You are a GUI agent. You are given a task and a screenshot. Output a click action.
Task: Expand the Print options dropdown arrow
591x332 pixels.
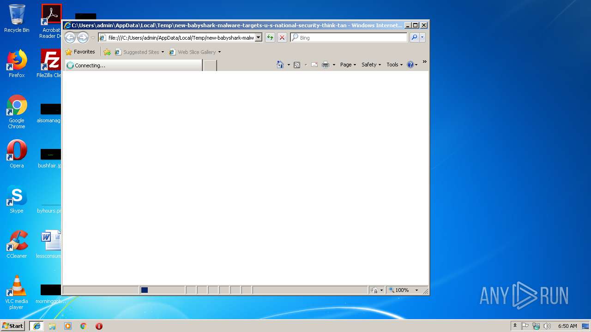[x=334, y=65]
